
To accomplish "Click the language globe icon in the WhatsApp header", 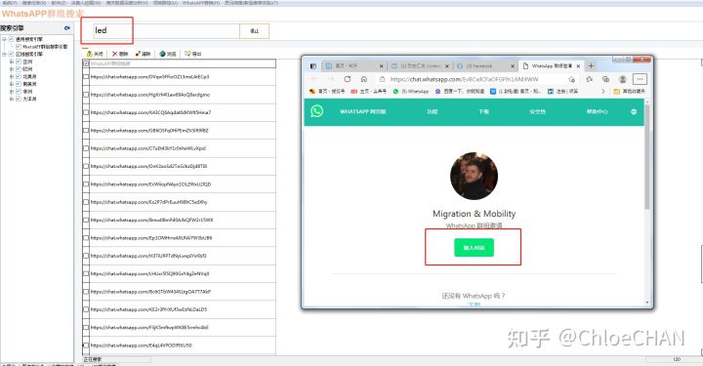I will coord(634,111).
